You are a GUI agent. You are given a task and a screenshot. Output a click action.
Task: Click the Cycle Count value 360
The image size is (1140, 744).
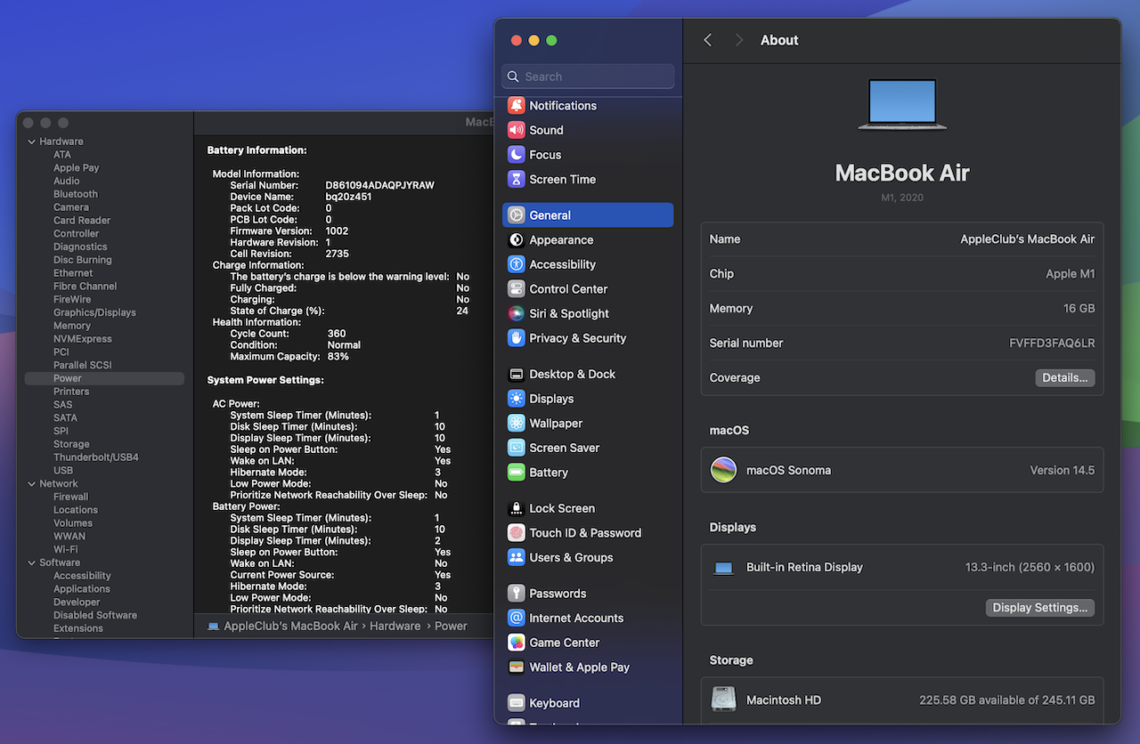[x=337, y=334]
